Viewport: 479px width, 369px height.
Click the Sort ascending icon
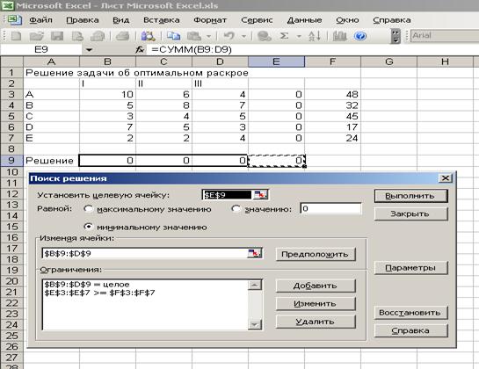click(x=315, y=36)
